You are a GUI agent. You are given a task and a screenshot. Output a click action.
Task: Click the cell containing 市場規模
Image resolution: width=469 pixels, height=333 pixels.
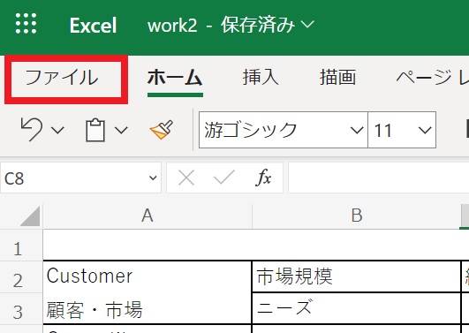356,276
